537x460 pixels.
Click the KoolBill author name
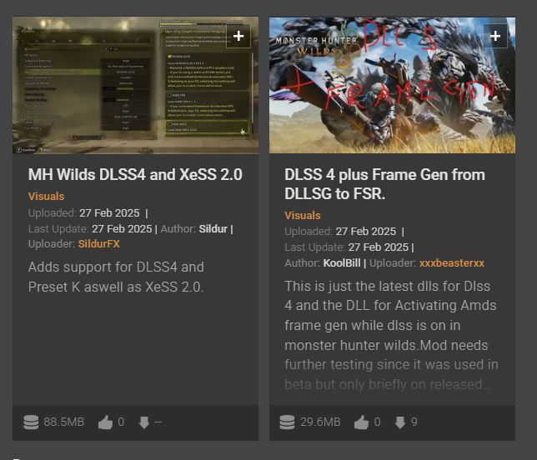click(x=342, y=262)
